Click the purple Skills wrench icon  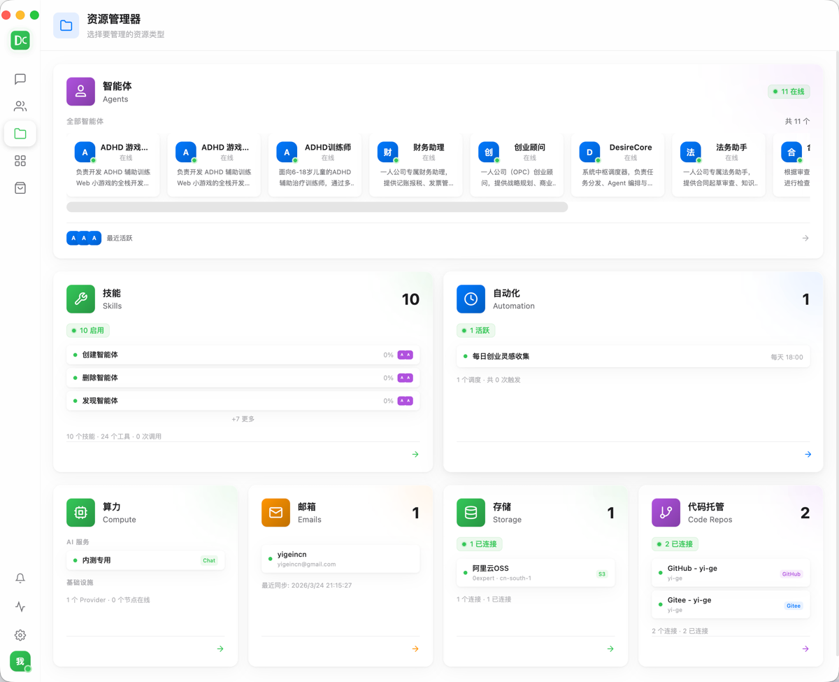click(x=80, y=299)
